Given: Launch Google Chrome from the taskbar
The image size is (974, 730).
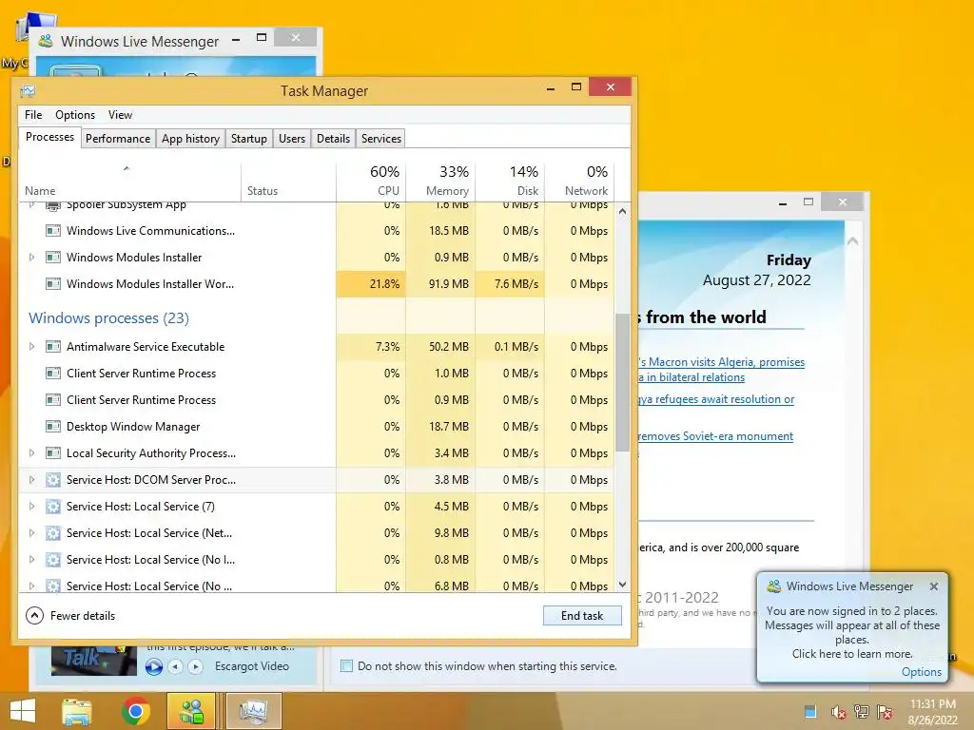Looking at the screenshot, I should [x=135, y=711].
